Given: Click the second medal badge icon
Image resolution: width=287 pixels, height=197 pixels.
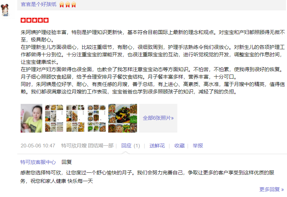Looking at the screenshot, I should (68, 5).
